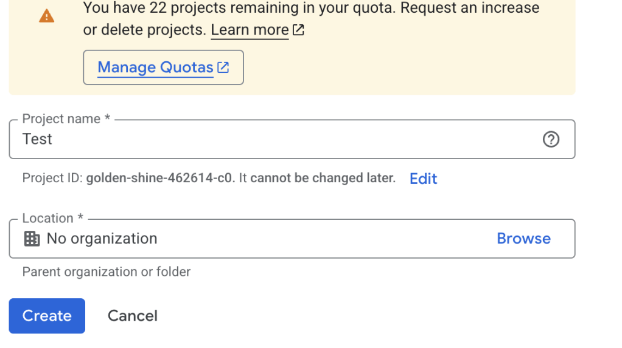Click the No organization text in Location

coord(102,239)
